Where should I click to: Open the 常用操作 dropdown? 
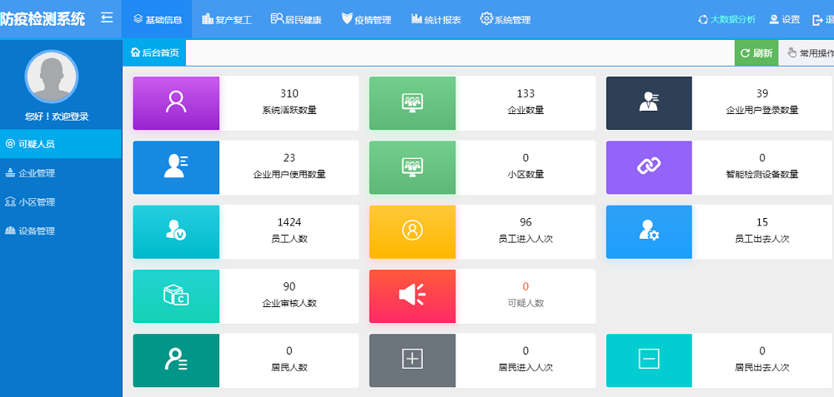coord(809,52)
